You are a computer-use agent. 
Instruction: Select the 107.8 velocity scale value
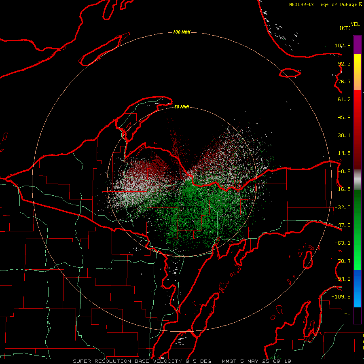[343, 45]
